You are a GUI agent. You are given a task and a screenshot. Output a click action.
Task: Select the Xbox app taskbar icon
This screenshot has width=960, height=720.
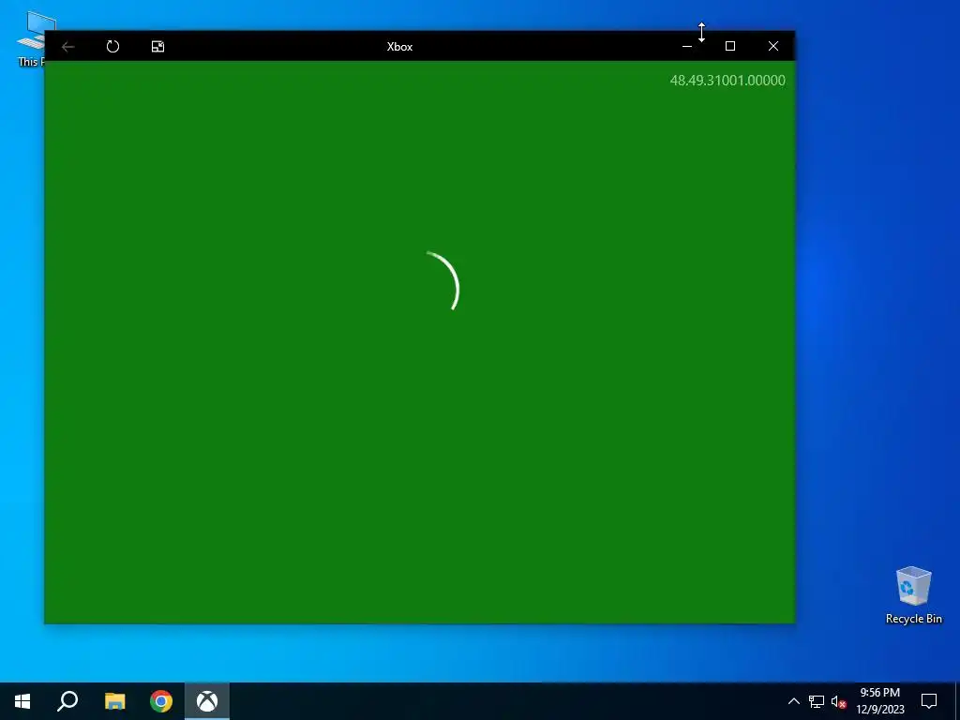pos(207,701)
